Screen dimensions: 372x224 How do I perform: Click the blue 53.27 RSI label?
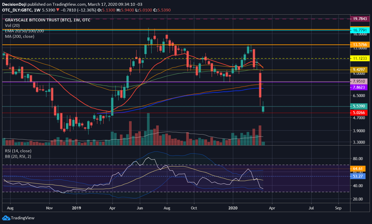[358, 176]
